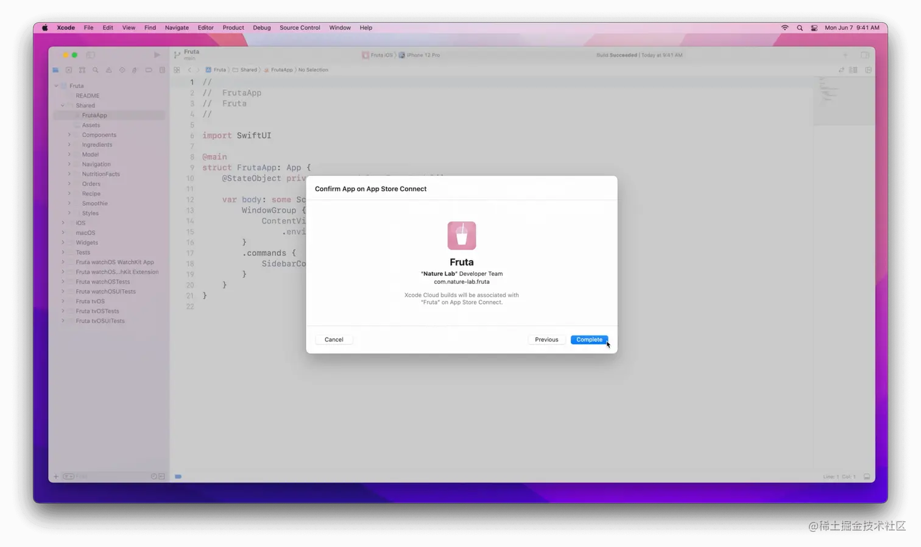Toggle the recent files clock filter
Screen dimensions: 921x547
click(153, 476)
